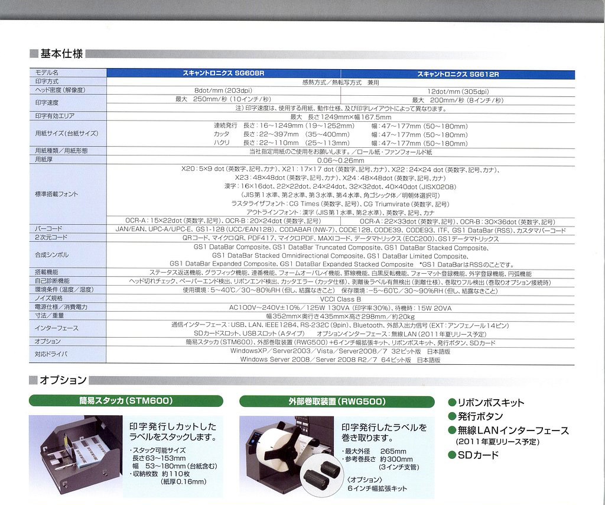The image size is (605, 505).
Task: Click the SDカード option item
Action: coord(473,455)
